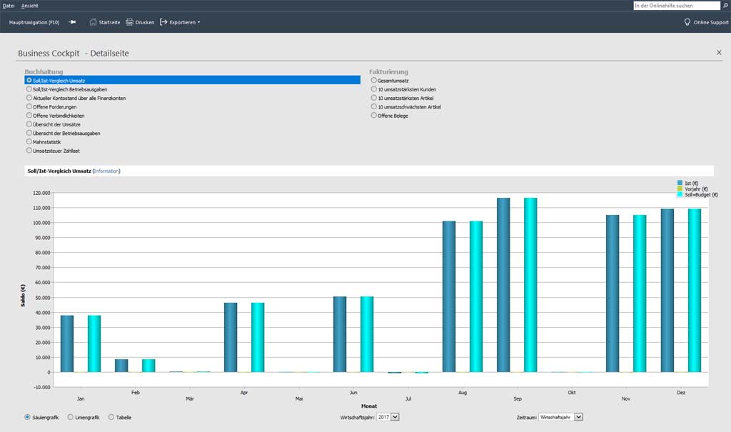Click the Ist (€) legend color swatch
This screenshot has height=432, width=731.
(680, 184)
